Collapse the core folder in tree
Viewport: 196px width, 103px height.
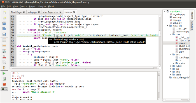click(x=171, y=34)
